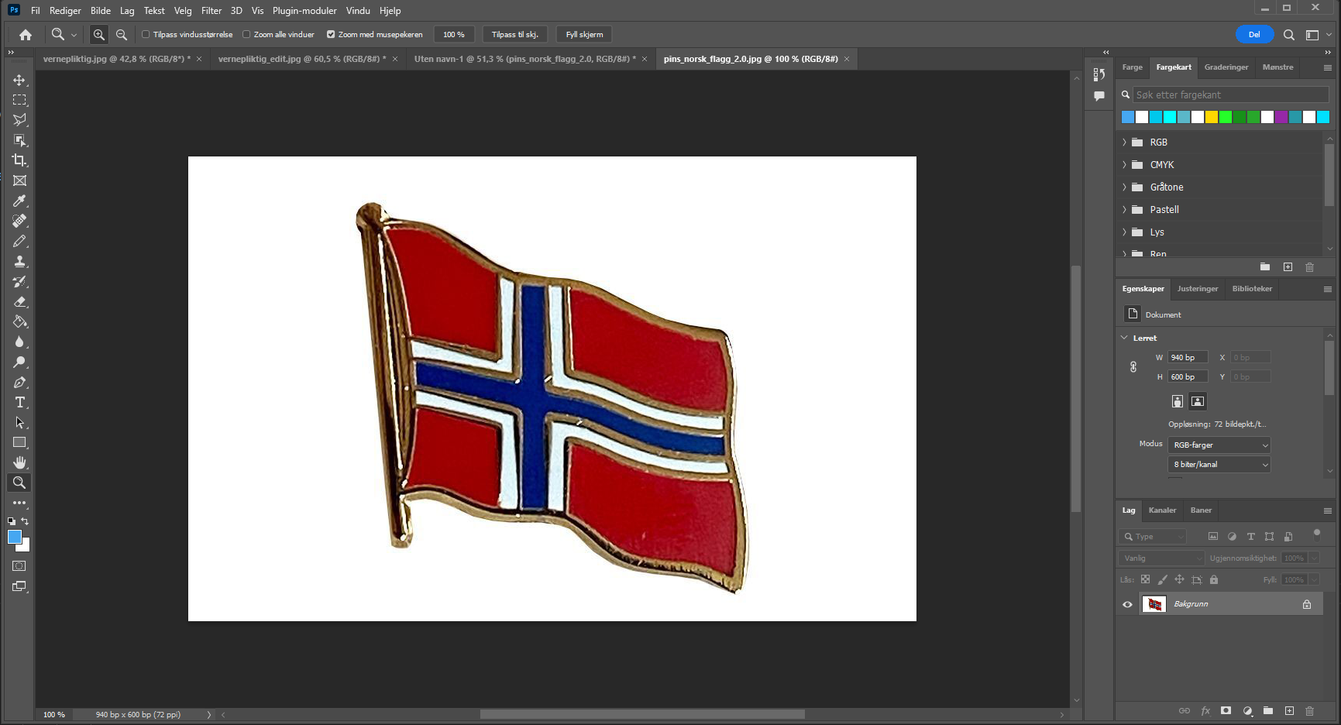Select the Hand tool
This screenshot has width=1341, height=725.
click(19, 462)
